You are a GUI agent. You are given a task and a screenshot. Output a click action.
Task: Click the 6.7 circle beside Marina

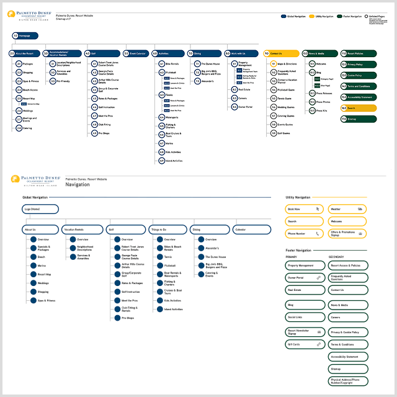pyautogui.click(x=161, y=143)
